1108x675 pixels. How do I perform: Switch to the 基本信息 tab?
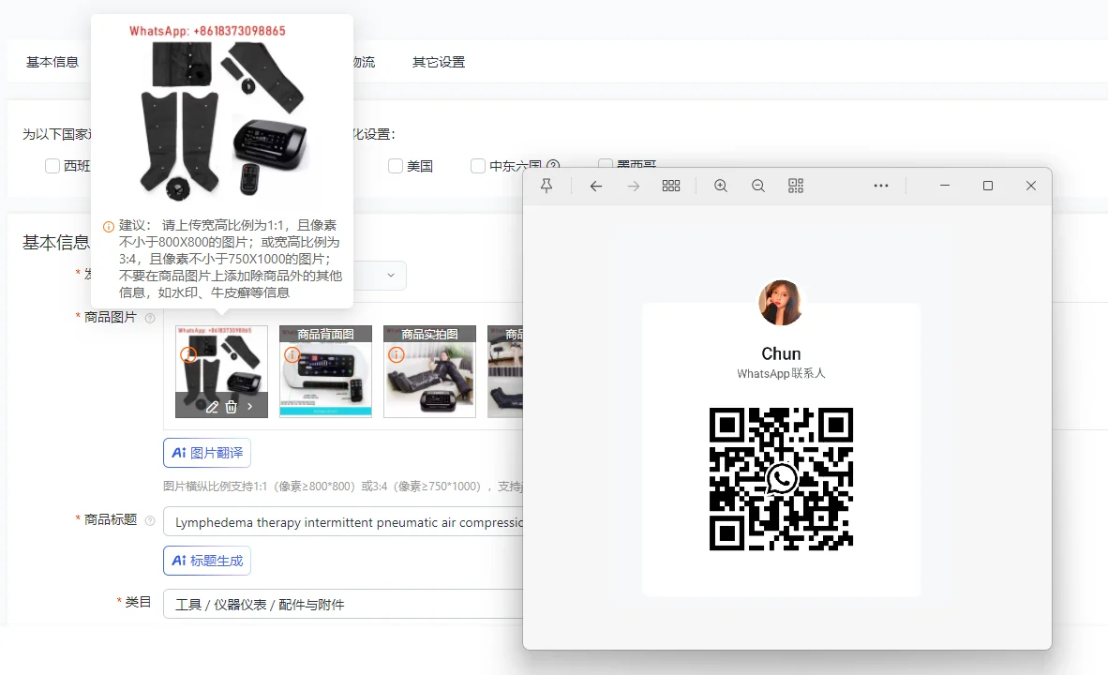[52, 62]
